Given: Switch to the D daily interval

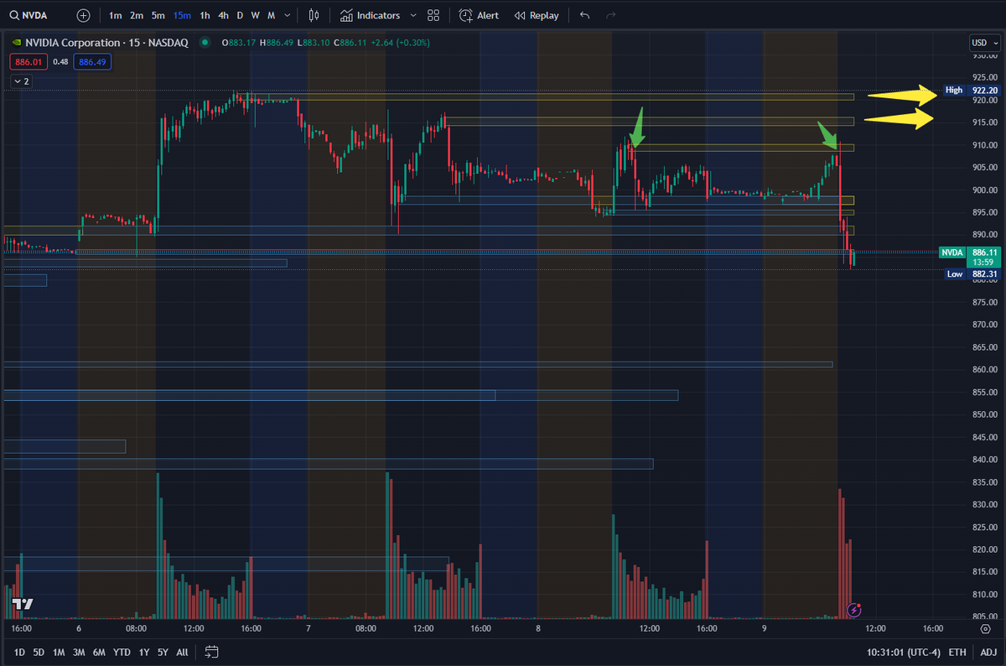Looking at the screenshot, I should (240, 15).
